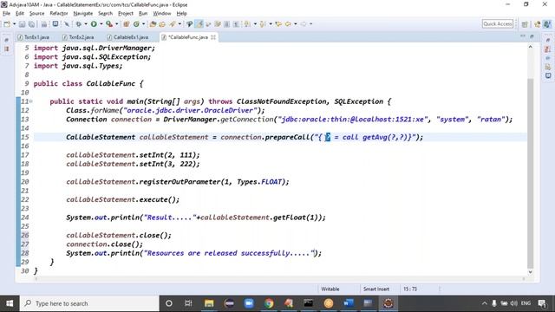Viewport: 555px width, 312px height.
Task: Click the volume icon in system tray
Action: point(513,303)
